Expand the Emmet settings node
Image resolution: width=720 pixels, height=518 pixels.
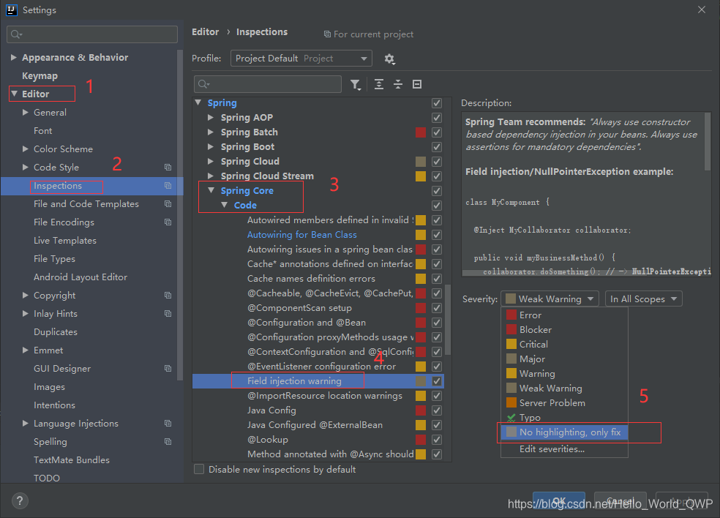[x=26, y=350]
